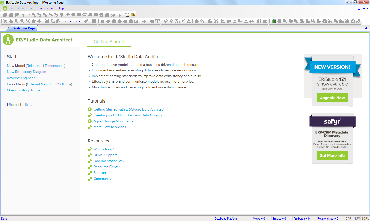Open More How-to Videos link
Screen dimensions: 370x221
(110, 127)
